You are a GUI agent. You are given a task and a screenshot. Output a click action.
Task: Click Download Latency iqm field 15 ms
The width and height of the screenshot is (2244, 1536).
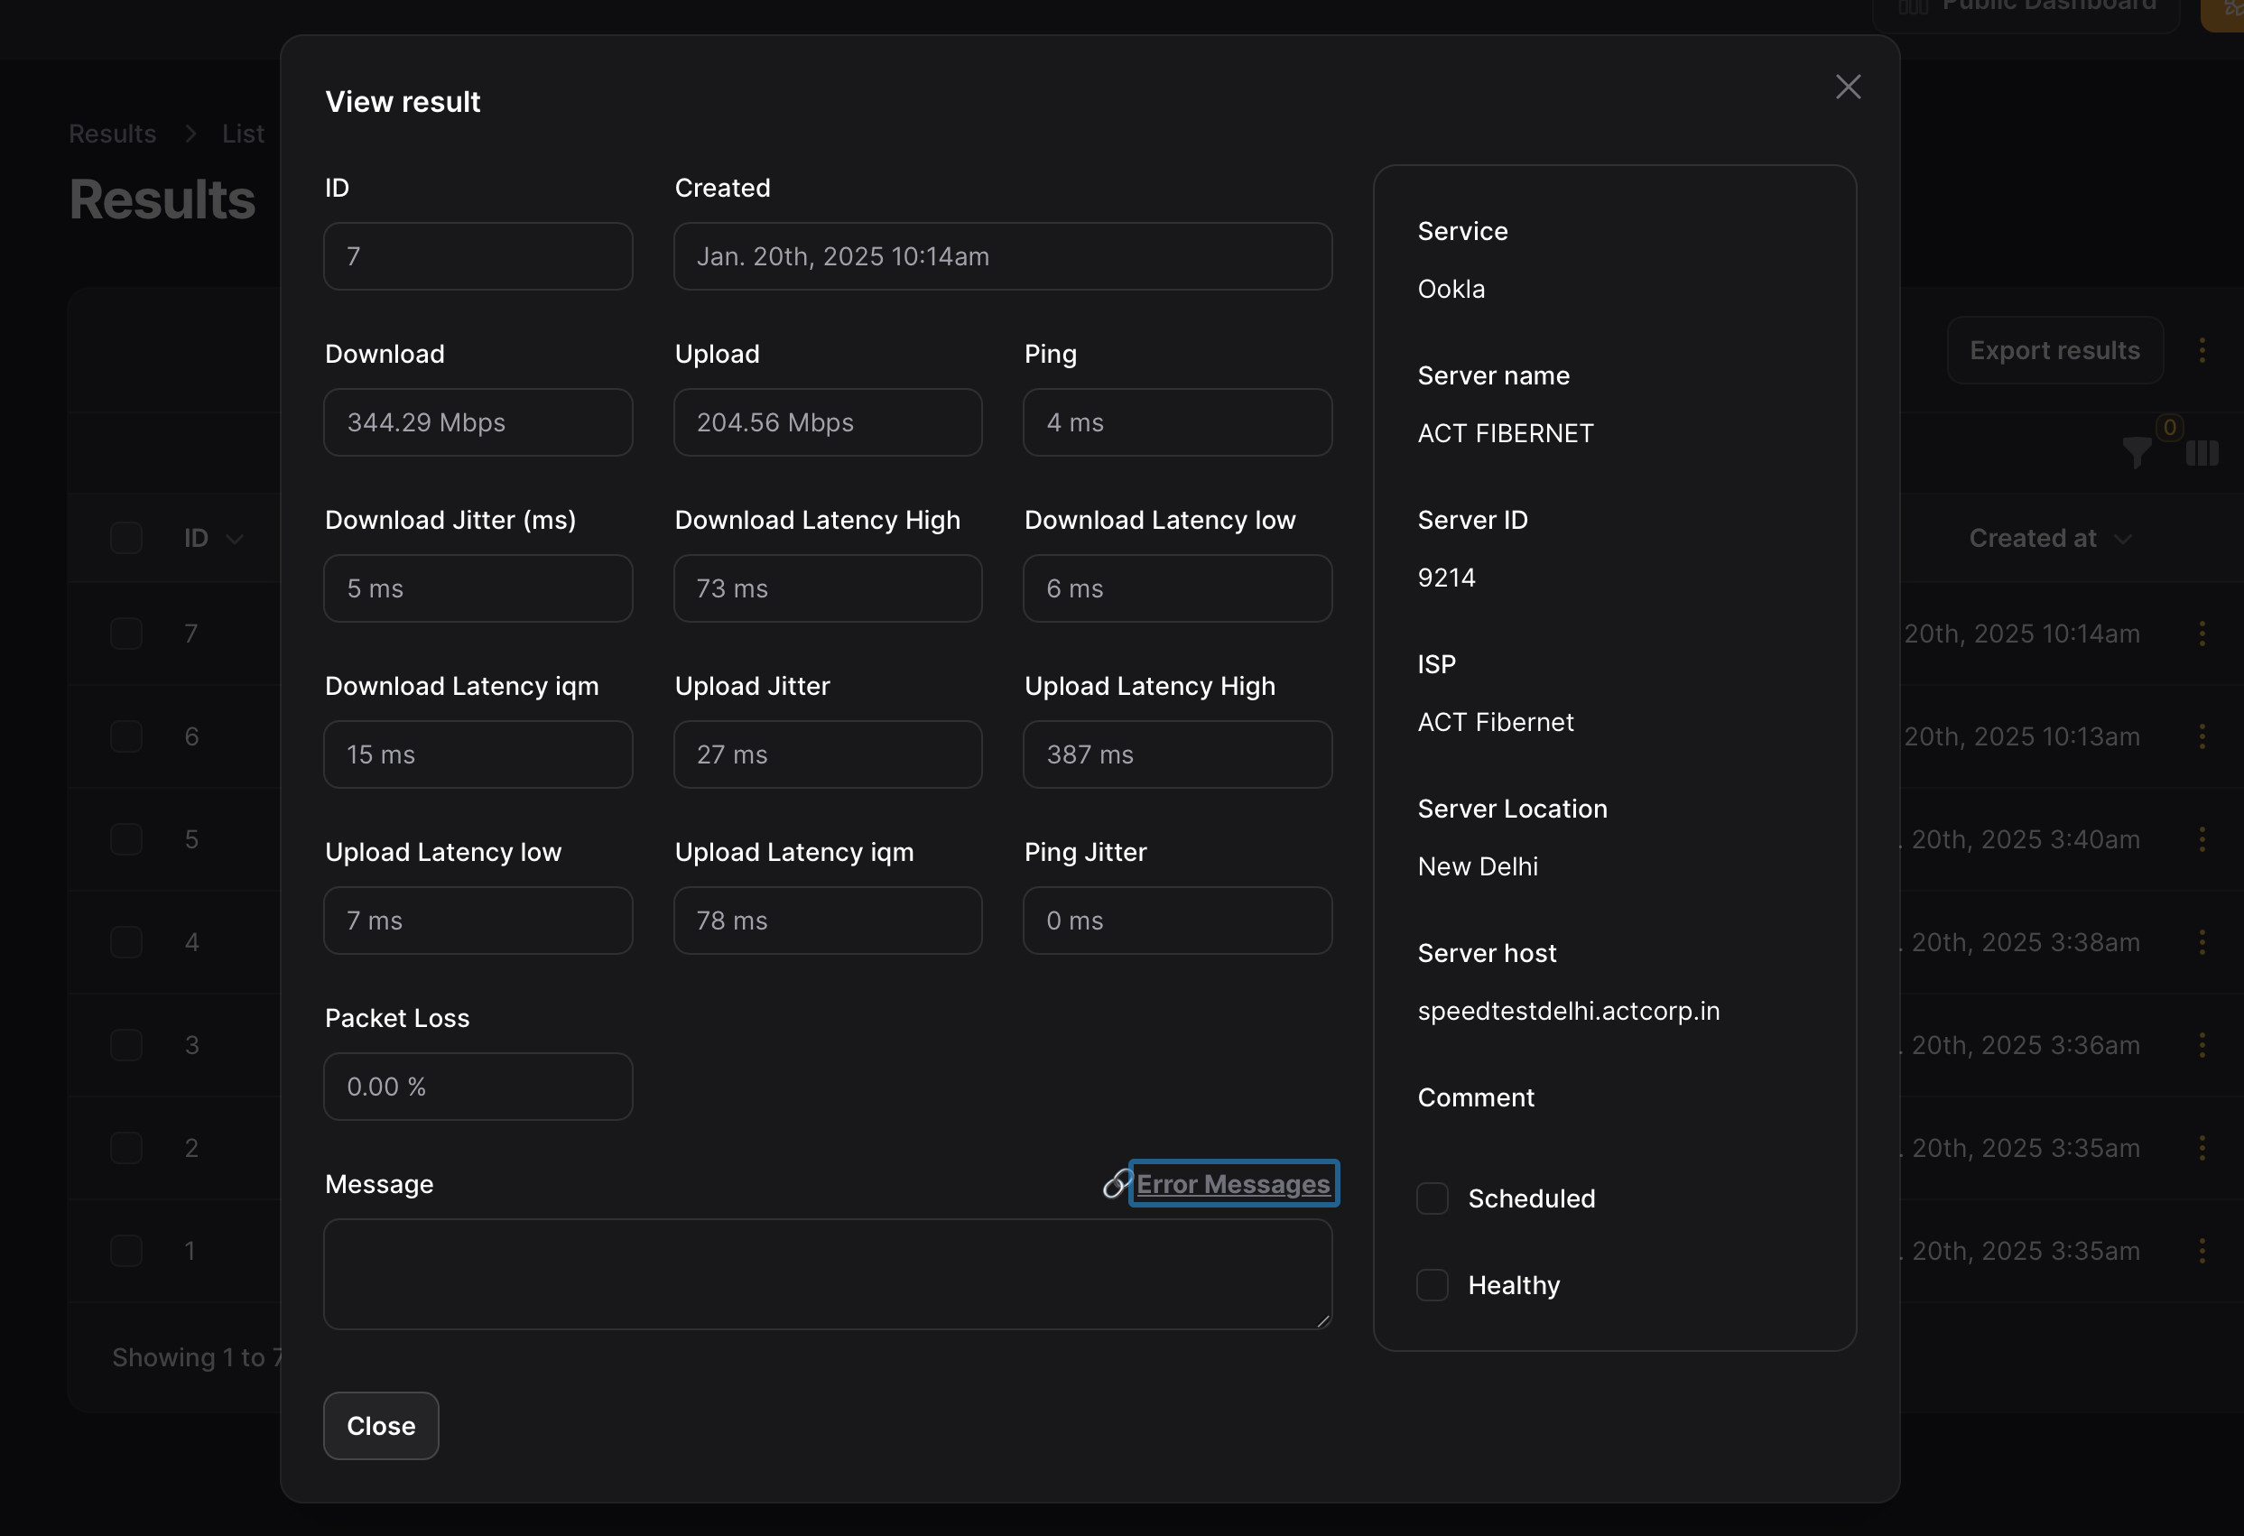click(x=478, y=754)
